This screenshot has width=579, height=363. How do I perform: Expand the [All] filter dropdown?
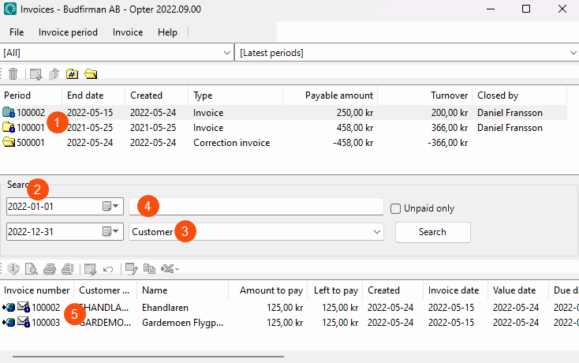pos(226,53)
